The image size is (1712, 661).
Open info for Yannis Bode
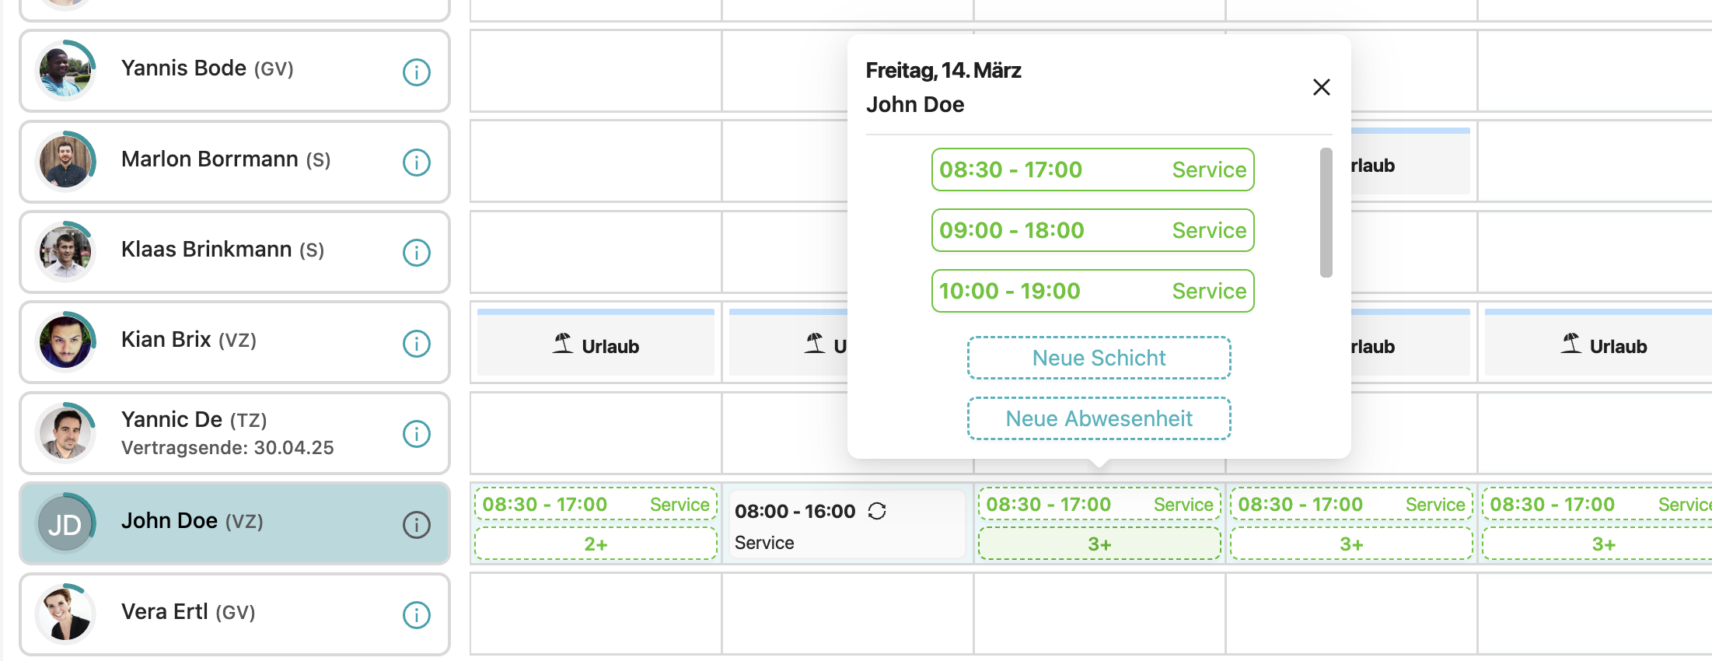(416, 72)
